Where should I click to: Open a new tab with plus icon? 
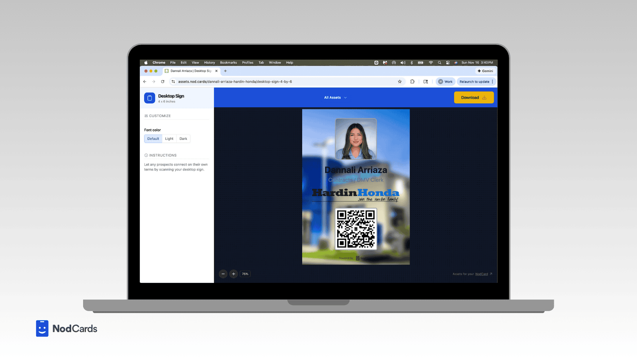[x=225, y=71]
